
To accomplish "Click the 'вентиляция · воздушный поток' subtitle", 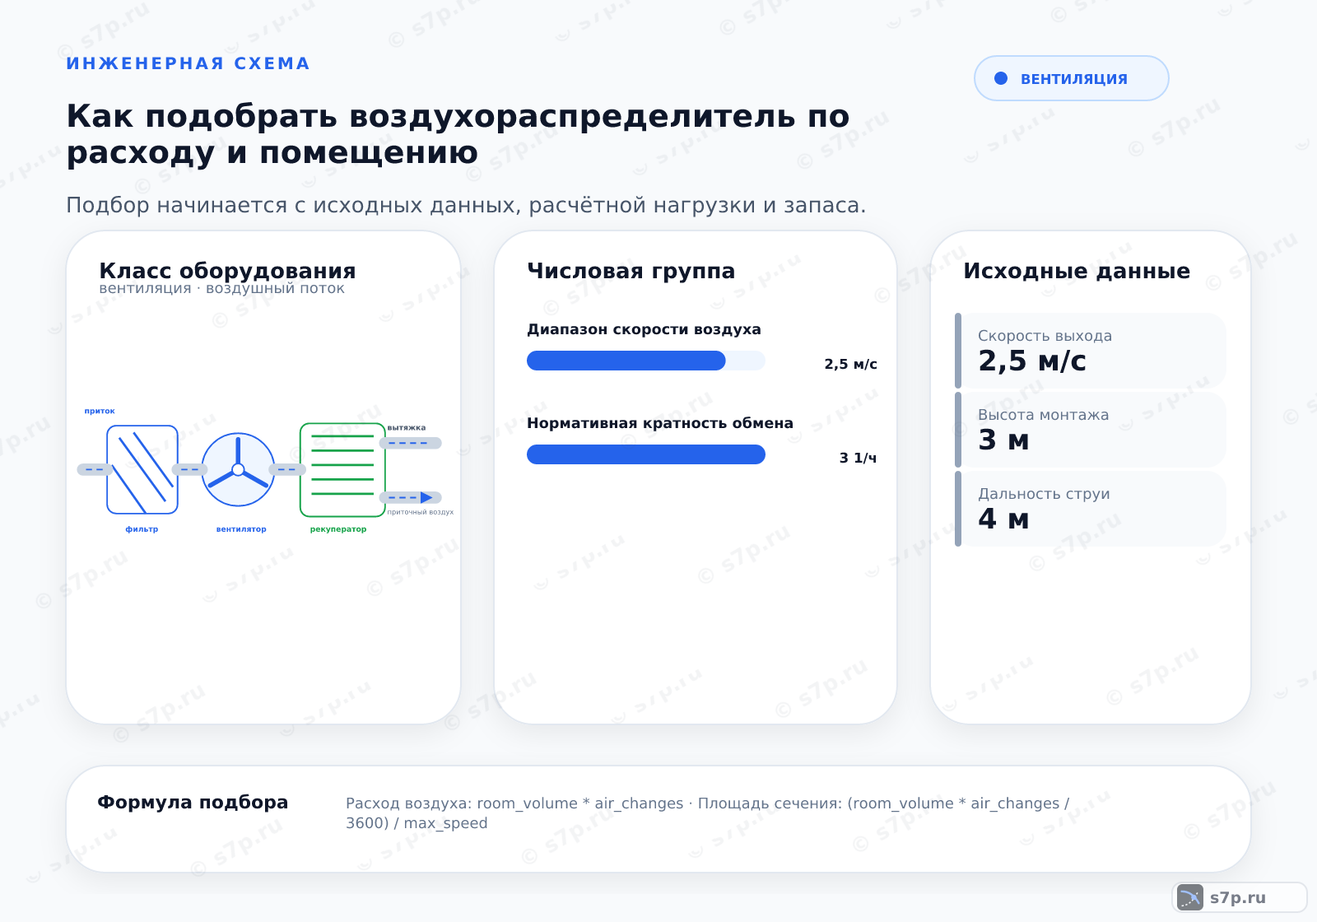I will [x=221, y=288].
